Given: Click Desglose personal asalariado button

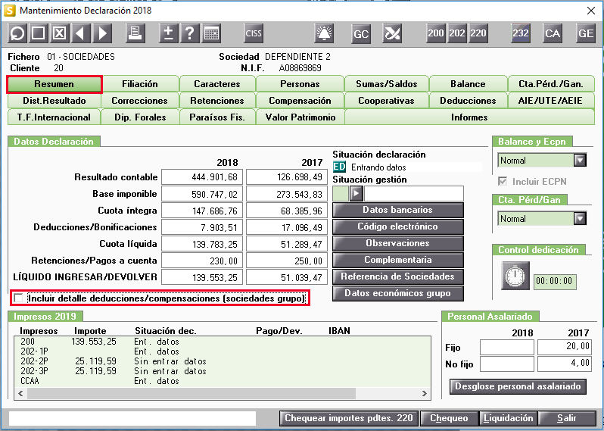Looking at the screenshot, I should point(518,386).
